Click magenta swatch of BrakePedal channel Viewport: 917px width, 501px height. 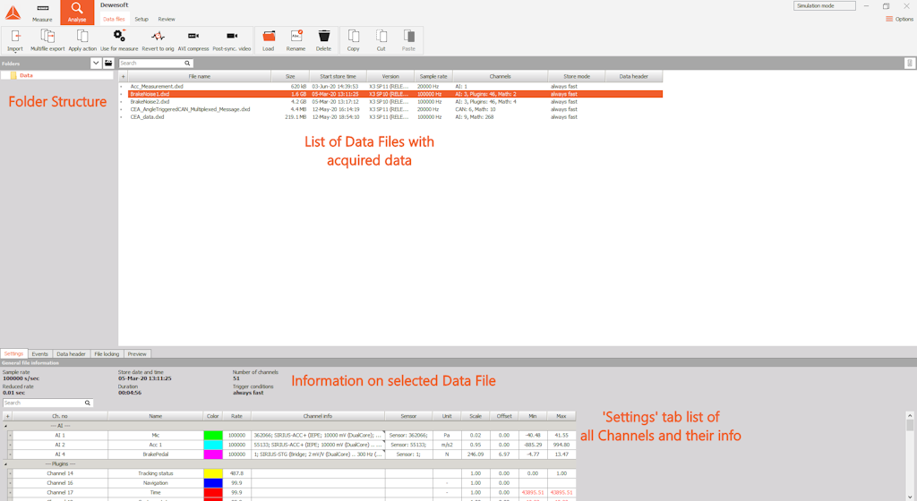[x=213, y=454]
